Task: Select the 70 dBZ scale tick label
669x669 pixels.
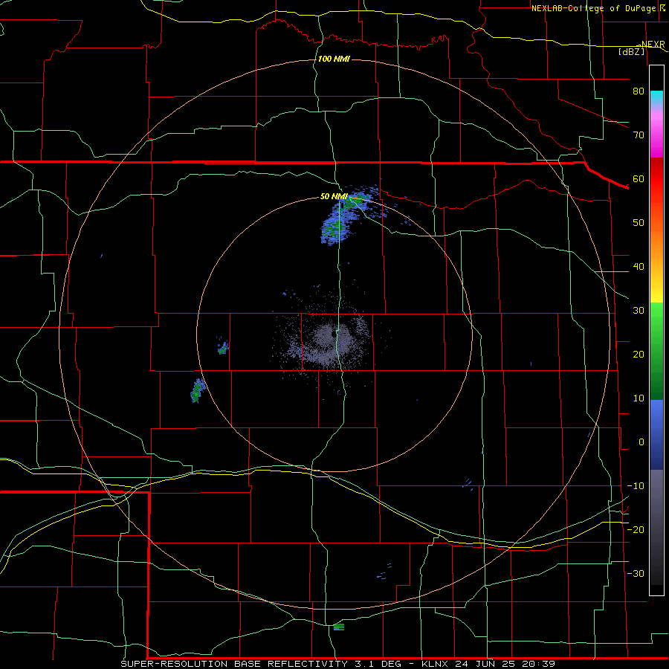Action: point(639,135)
